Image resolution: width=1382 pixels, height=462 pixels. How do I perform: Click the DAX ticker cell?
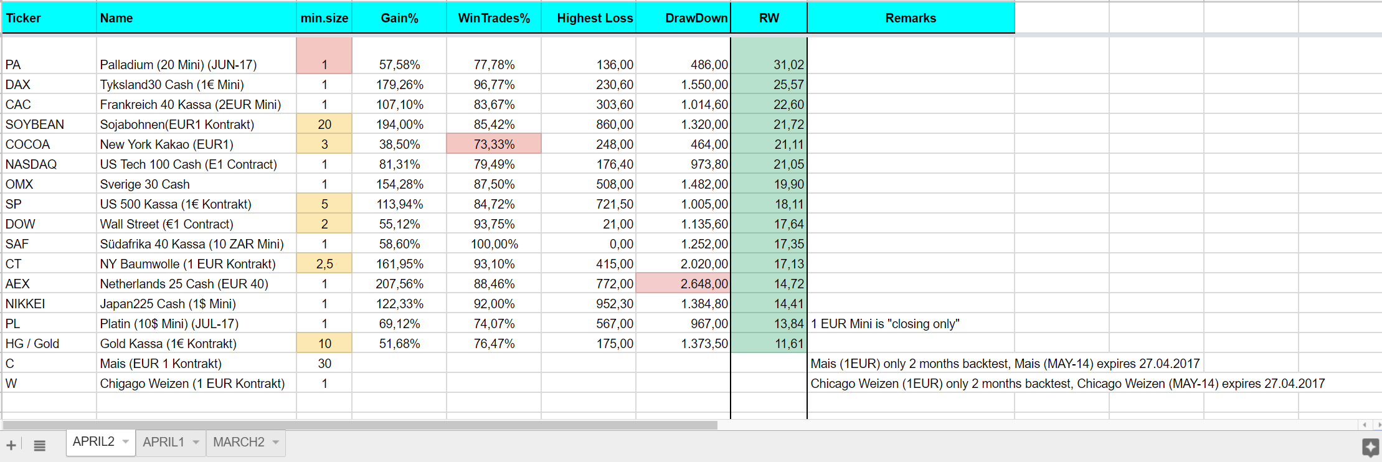tap(49, 84)
